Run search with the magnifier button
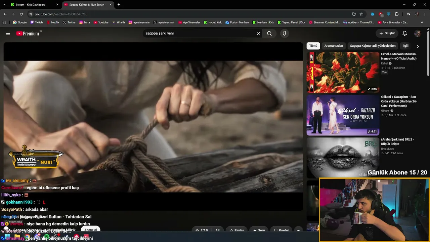 point(269,33)
